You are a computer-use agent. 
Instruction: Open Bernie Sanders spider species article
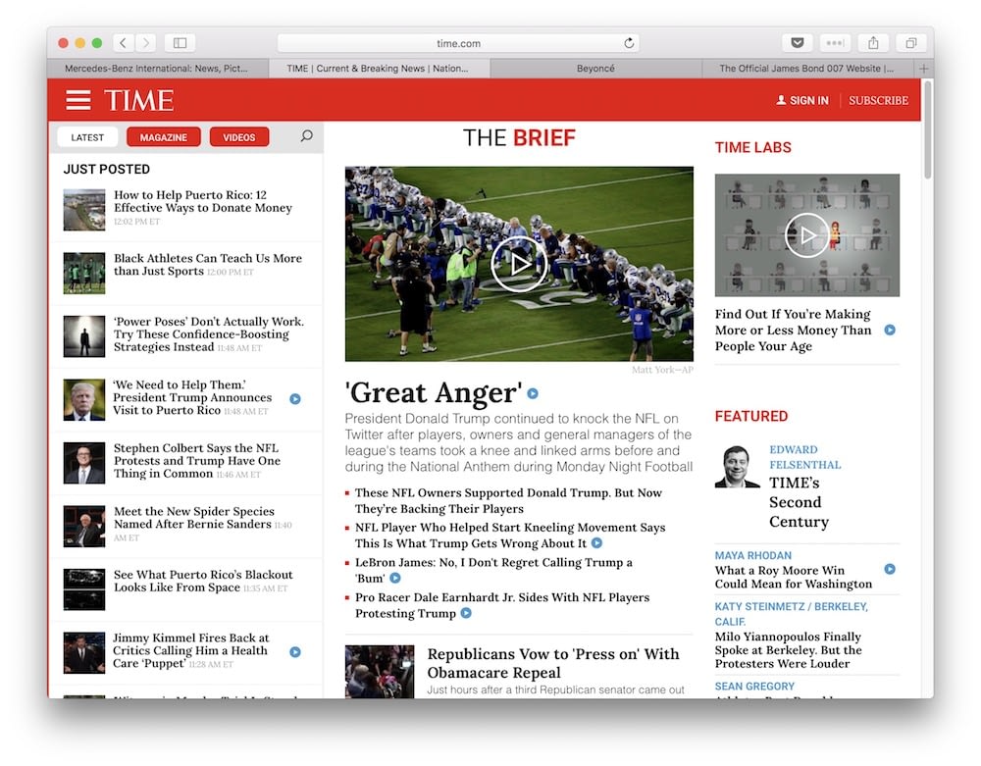[194, 517]
